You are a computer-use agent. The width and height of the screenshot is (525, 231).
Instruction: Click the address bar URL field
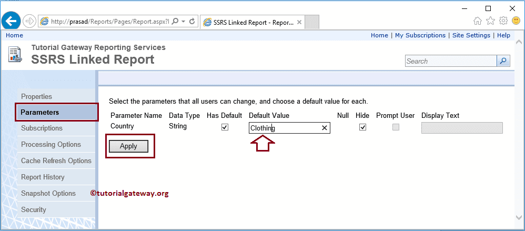tap(110, 22)
